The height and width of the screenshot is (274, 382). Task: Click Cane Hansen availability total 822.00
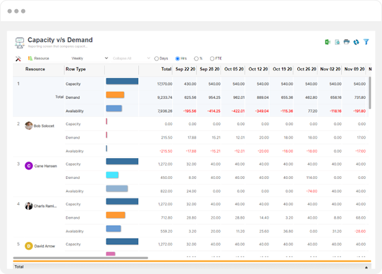pyautogui.click(x=166, y=191)
